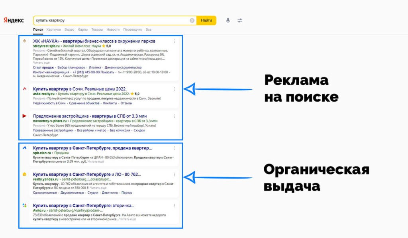Open the Контакты sitelink

coord(110,103)
